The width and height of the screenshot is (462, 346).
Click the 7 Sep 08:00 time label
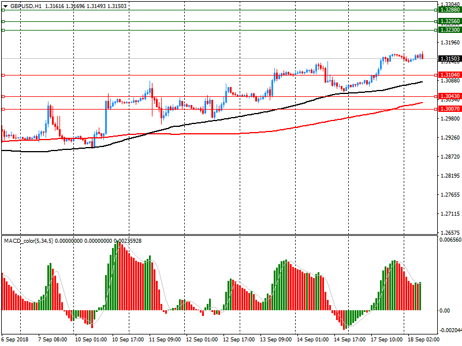click(x=53, y=340)
